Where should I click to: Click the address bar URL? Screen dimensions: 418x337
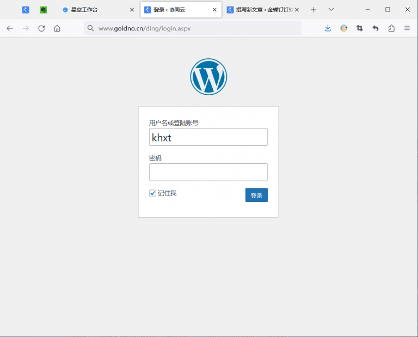pos(144,28)
